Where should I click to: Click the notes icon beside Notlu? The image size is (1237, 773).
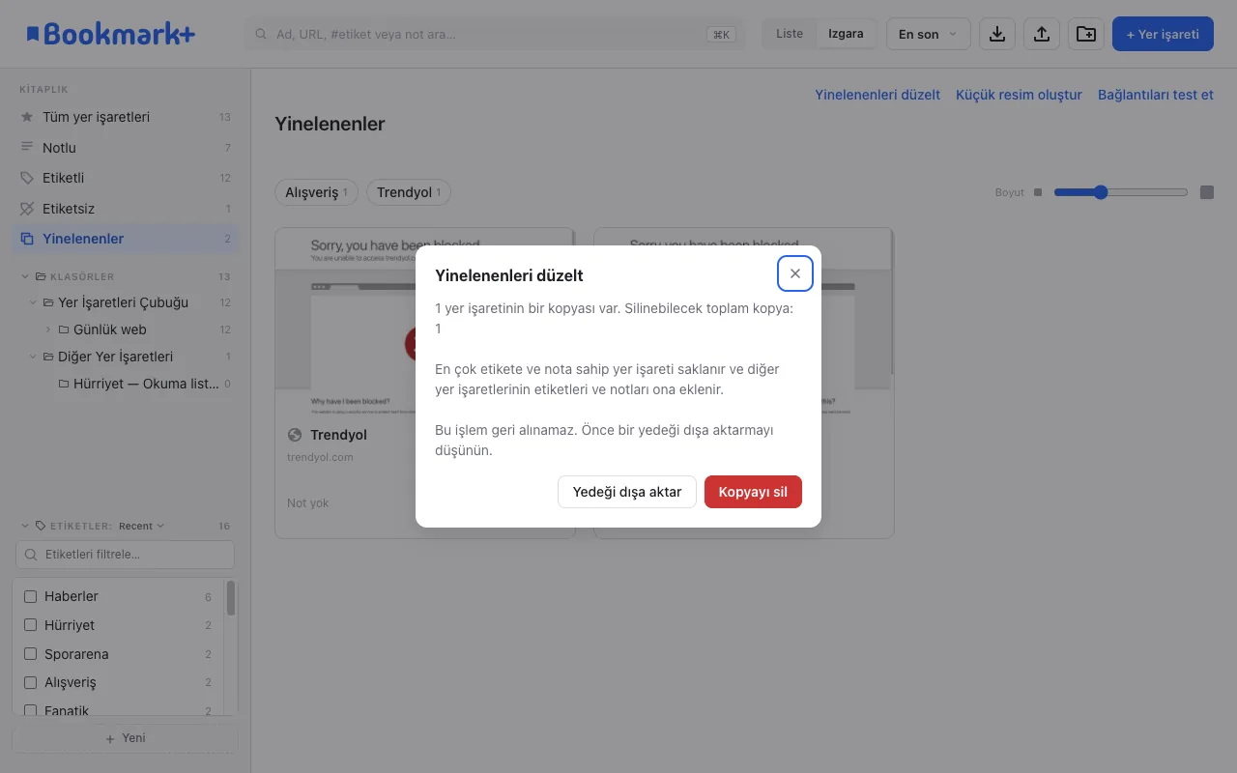point(27,147)
